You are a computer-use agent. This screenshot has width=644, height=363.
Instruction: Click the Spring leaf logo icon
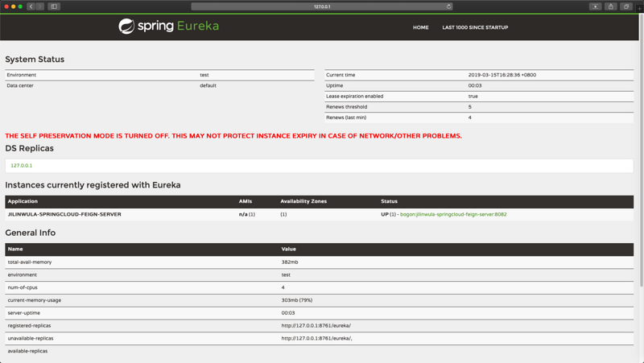coord(126,27)
